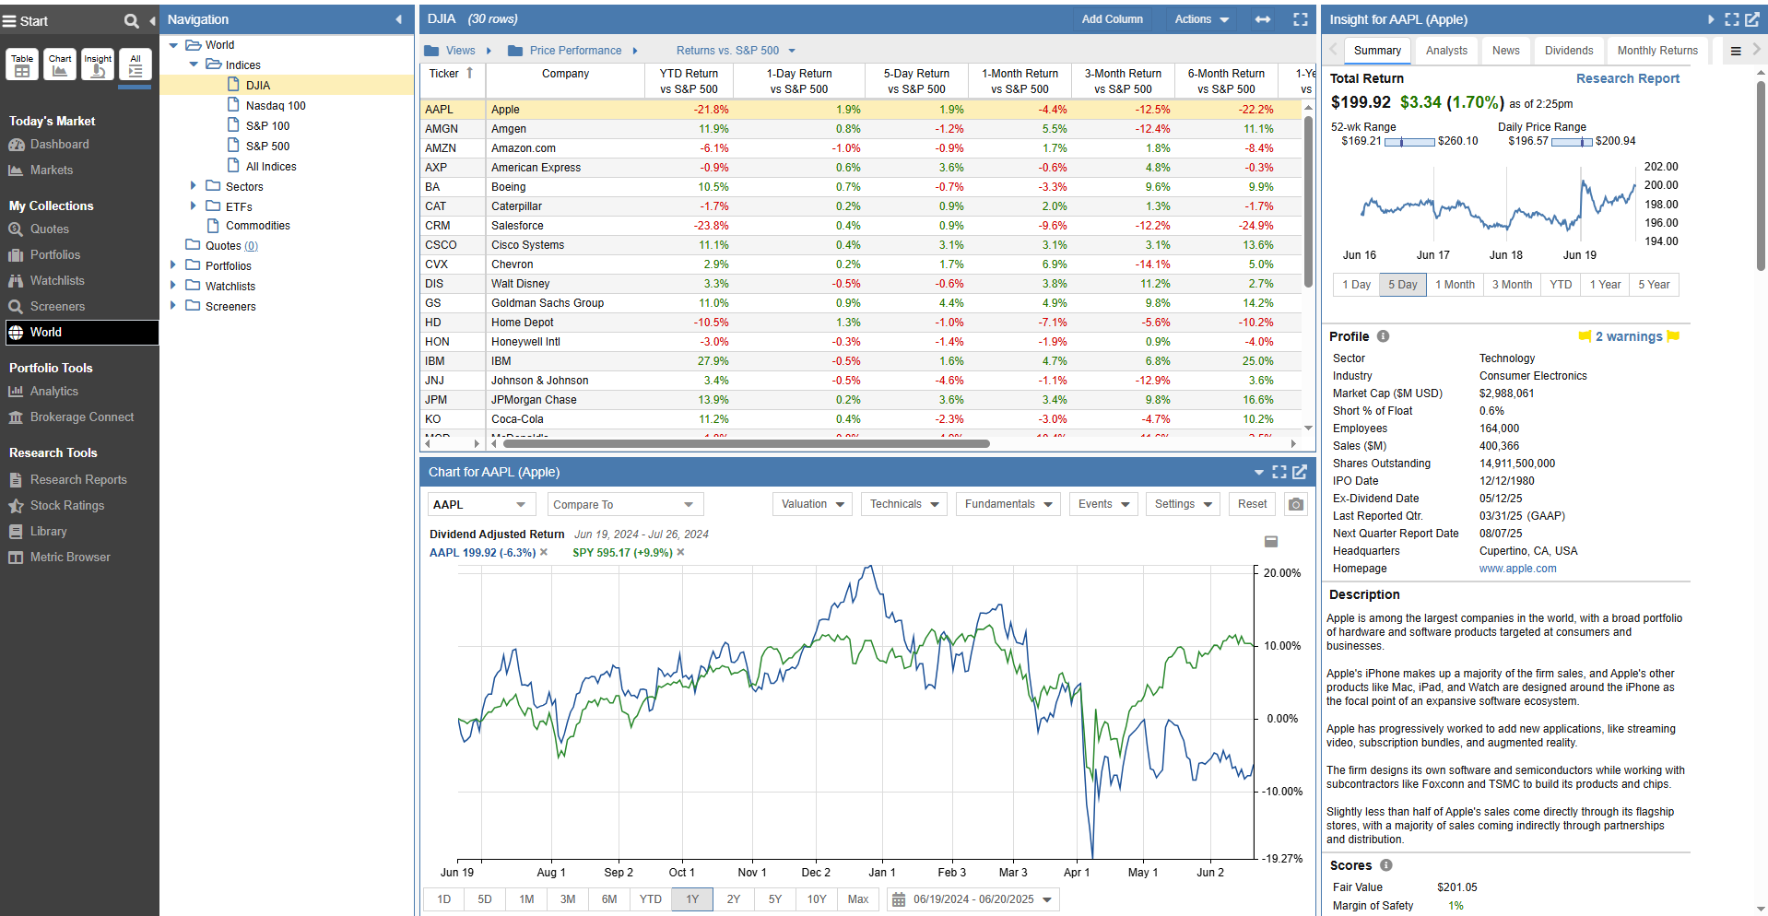Take a chart snapshot with camera icon
The width and height of the screenshot is (1768, 916).
click(x=1296, y=504)
